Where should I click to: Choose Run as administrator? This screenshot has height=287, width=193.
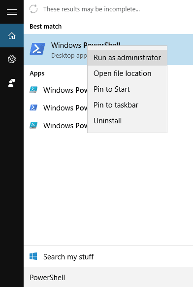pyautogui.click(x=127, y=58)
